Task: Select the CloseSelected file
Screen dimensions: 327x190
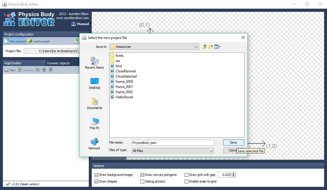Action: coord(124,76)
